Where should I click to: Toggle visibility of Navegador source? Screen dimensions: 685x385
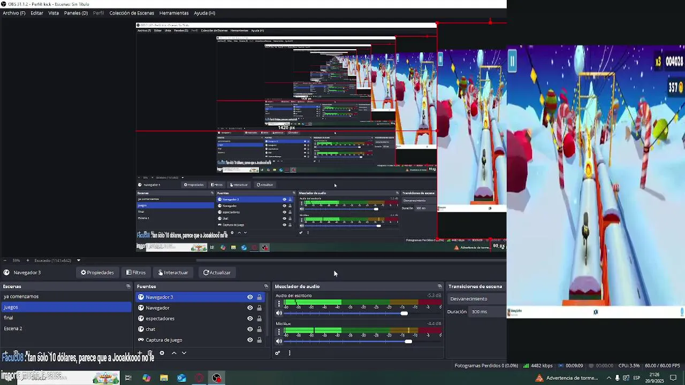click(250, 308)
